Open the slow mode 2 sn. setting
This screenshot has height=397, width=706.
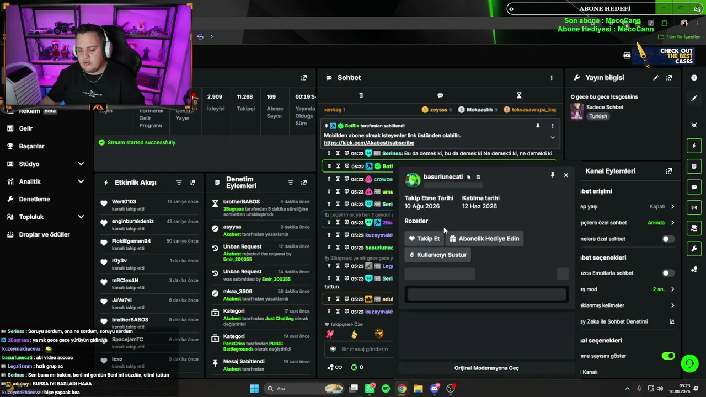[664, 289]
